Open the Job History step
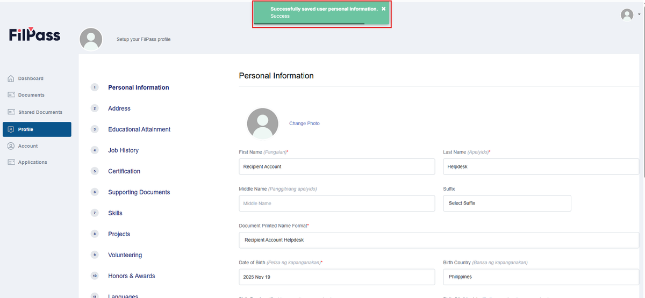The image size is (645, 298). (123, 150)
